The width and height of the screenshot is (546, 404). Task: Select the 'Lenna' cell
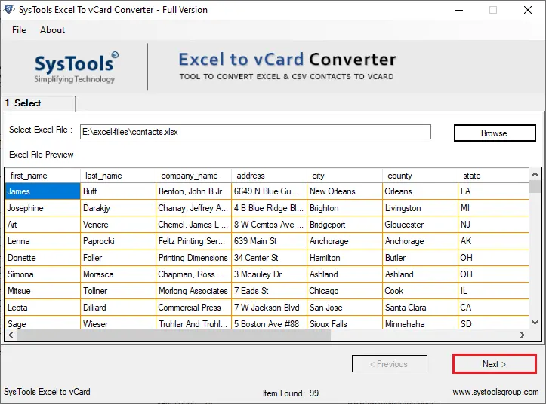click(43, 241)
